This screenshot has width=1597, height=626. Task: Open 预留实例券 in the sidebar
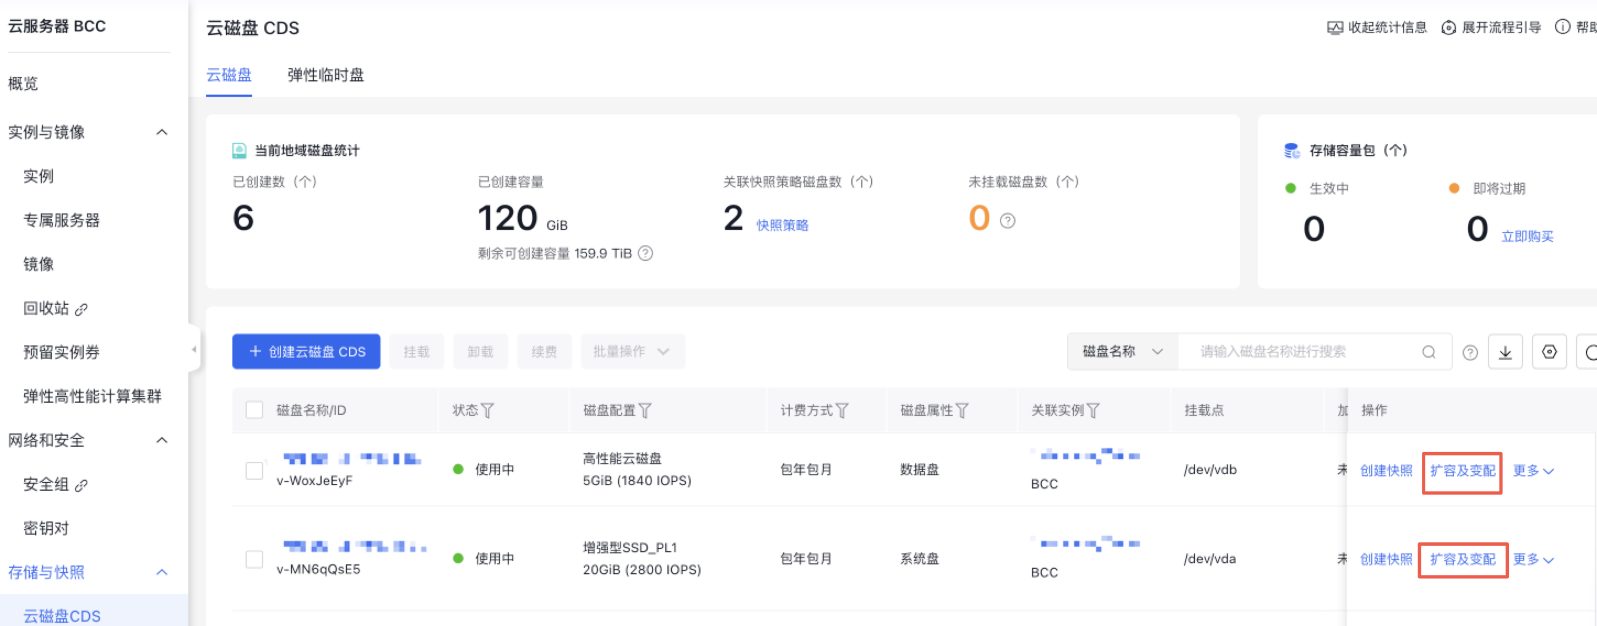coord(61,352)
